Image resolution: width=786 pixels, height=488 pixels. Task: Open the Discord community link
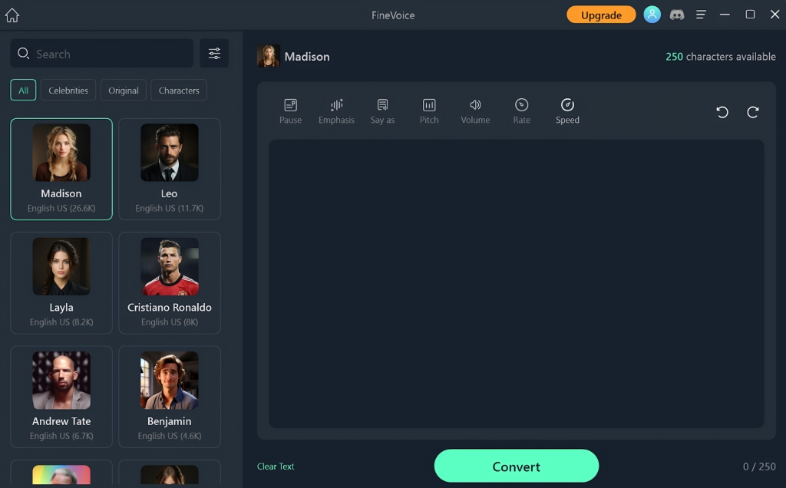click(677, 15)
